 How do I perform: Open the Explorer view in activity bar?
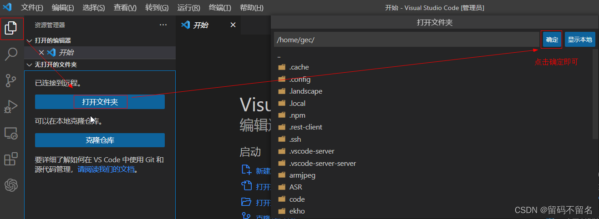[11, 28]
